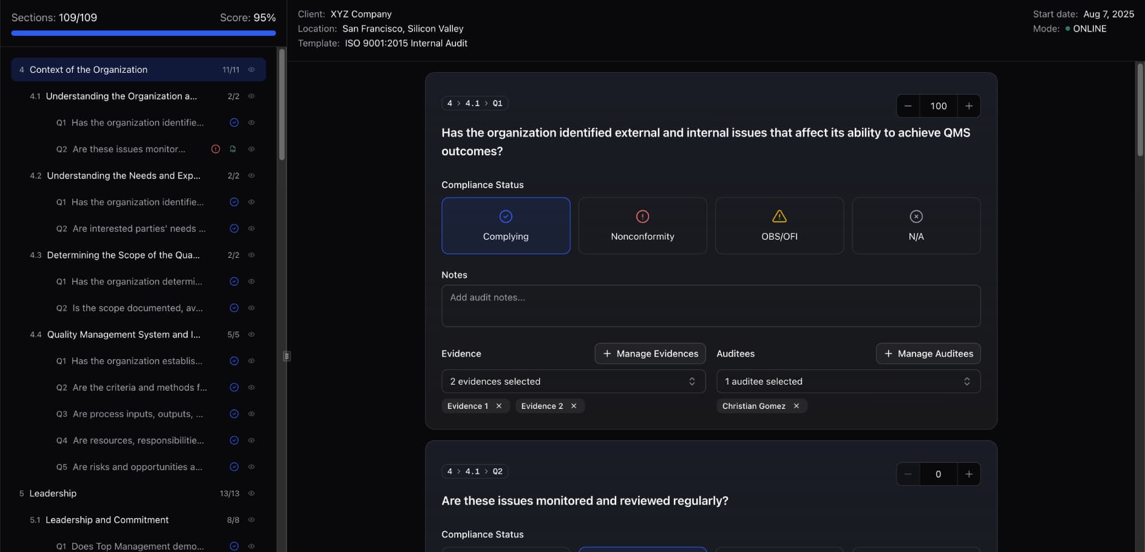
Task: Toggle eye icon for Context of the Organization
Action: pyautogui.click(x=251, y=70)
